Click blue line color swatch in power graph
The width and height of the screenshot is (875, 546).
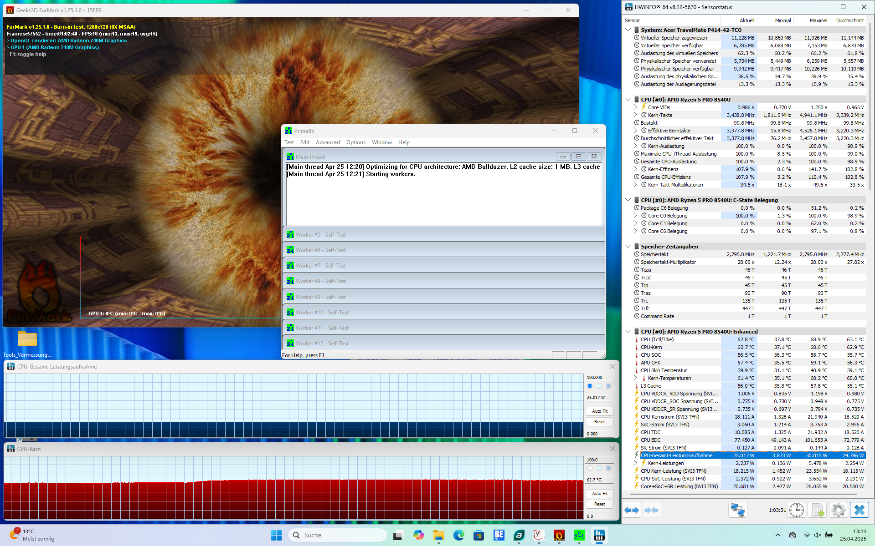click(x=590, y=386)
